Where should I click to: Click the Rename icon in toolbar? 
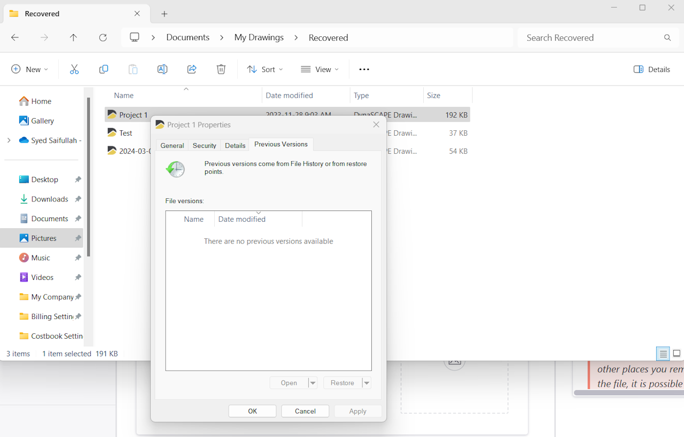162,69
